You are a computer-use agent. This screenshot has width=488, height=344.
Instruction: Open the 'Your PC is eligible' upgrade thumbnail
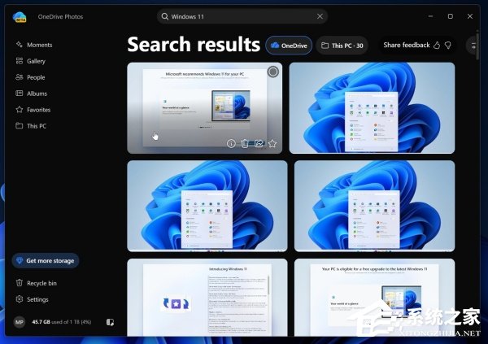[x=374, y=297]
